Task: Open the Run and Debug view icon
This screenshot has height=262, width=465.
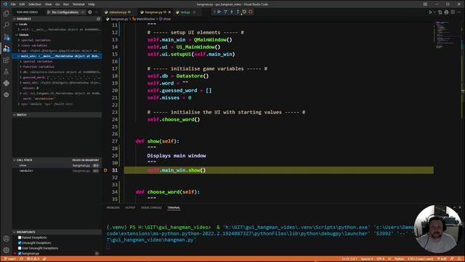Action: coord(7,49)
